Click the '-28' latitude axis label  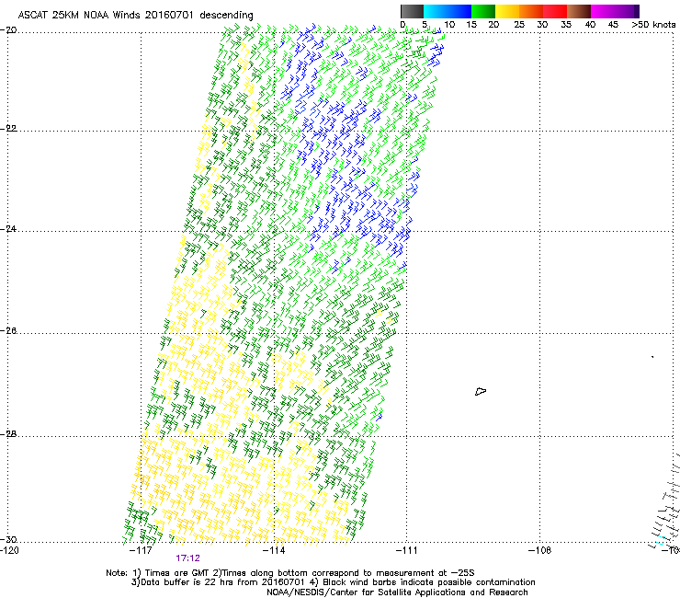click(8, 434)
